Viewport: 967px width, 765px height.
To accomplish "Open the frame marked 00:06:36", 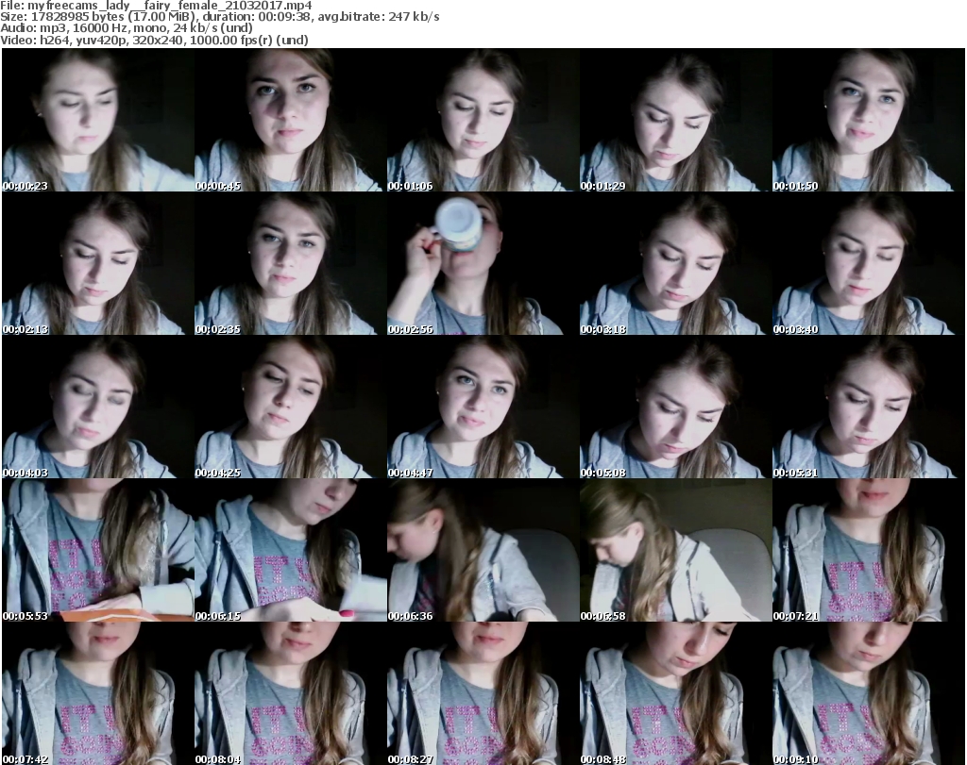I will click(x=483, y=550).
